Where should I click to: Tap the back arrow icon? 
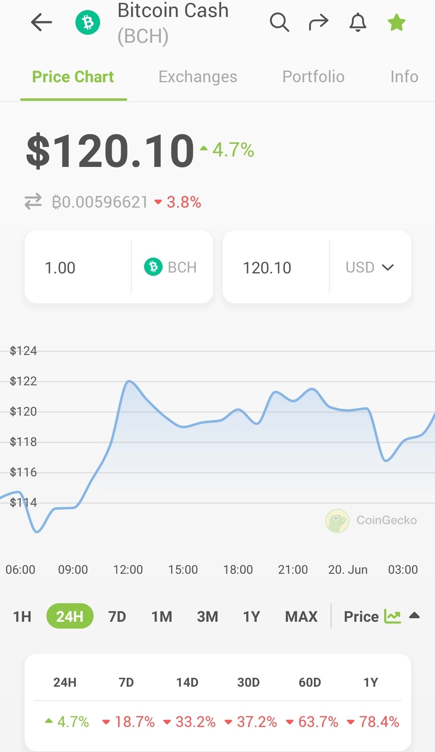pyautogui.click(x=42, y=22)
